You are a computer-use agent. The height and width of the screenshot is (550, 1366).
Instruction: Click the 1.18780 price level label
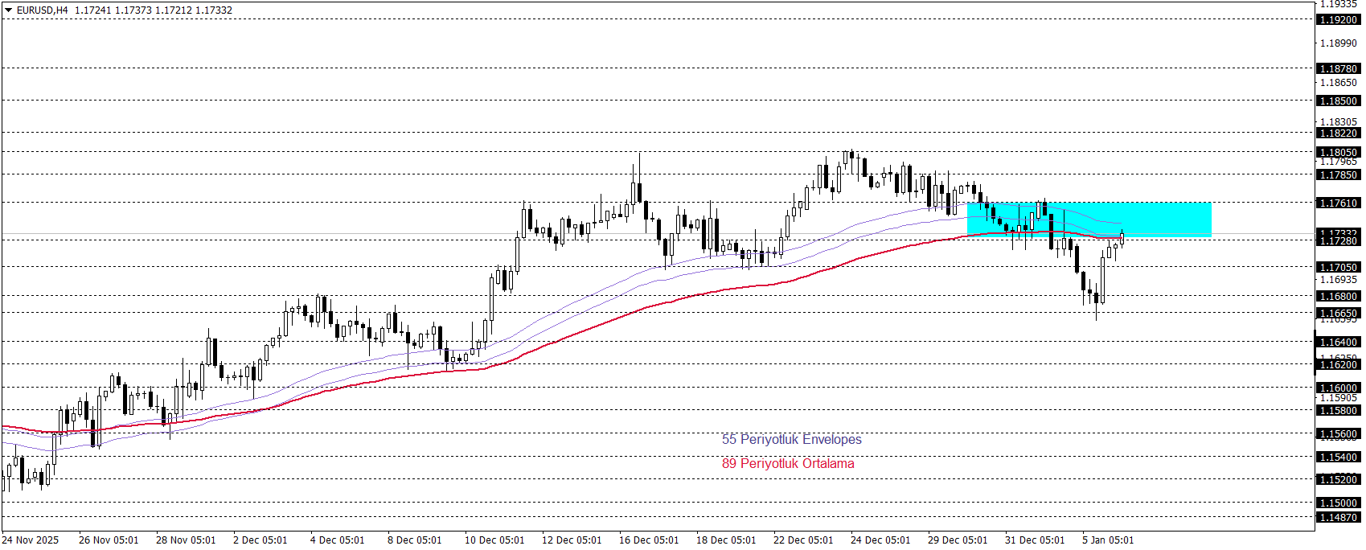pyautogui.click(x=1339, y=69)
